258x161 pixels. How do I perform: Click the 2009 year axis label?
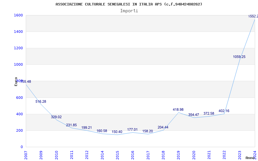click(41, 155)
